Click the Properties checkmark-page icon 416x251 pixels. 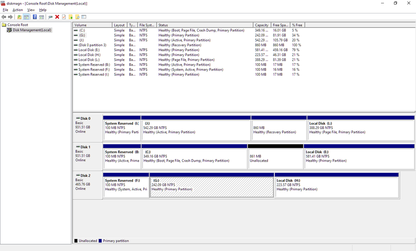(x=64, y=17)
